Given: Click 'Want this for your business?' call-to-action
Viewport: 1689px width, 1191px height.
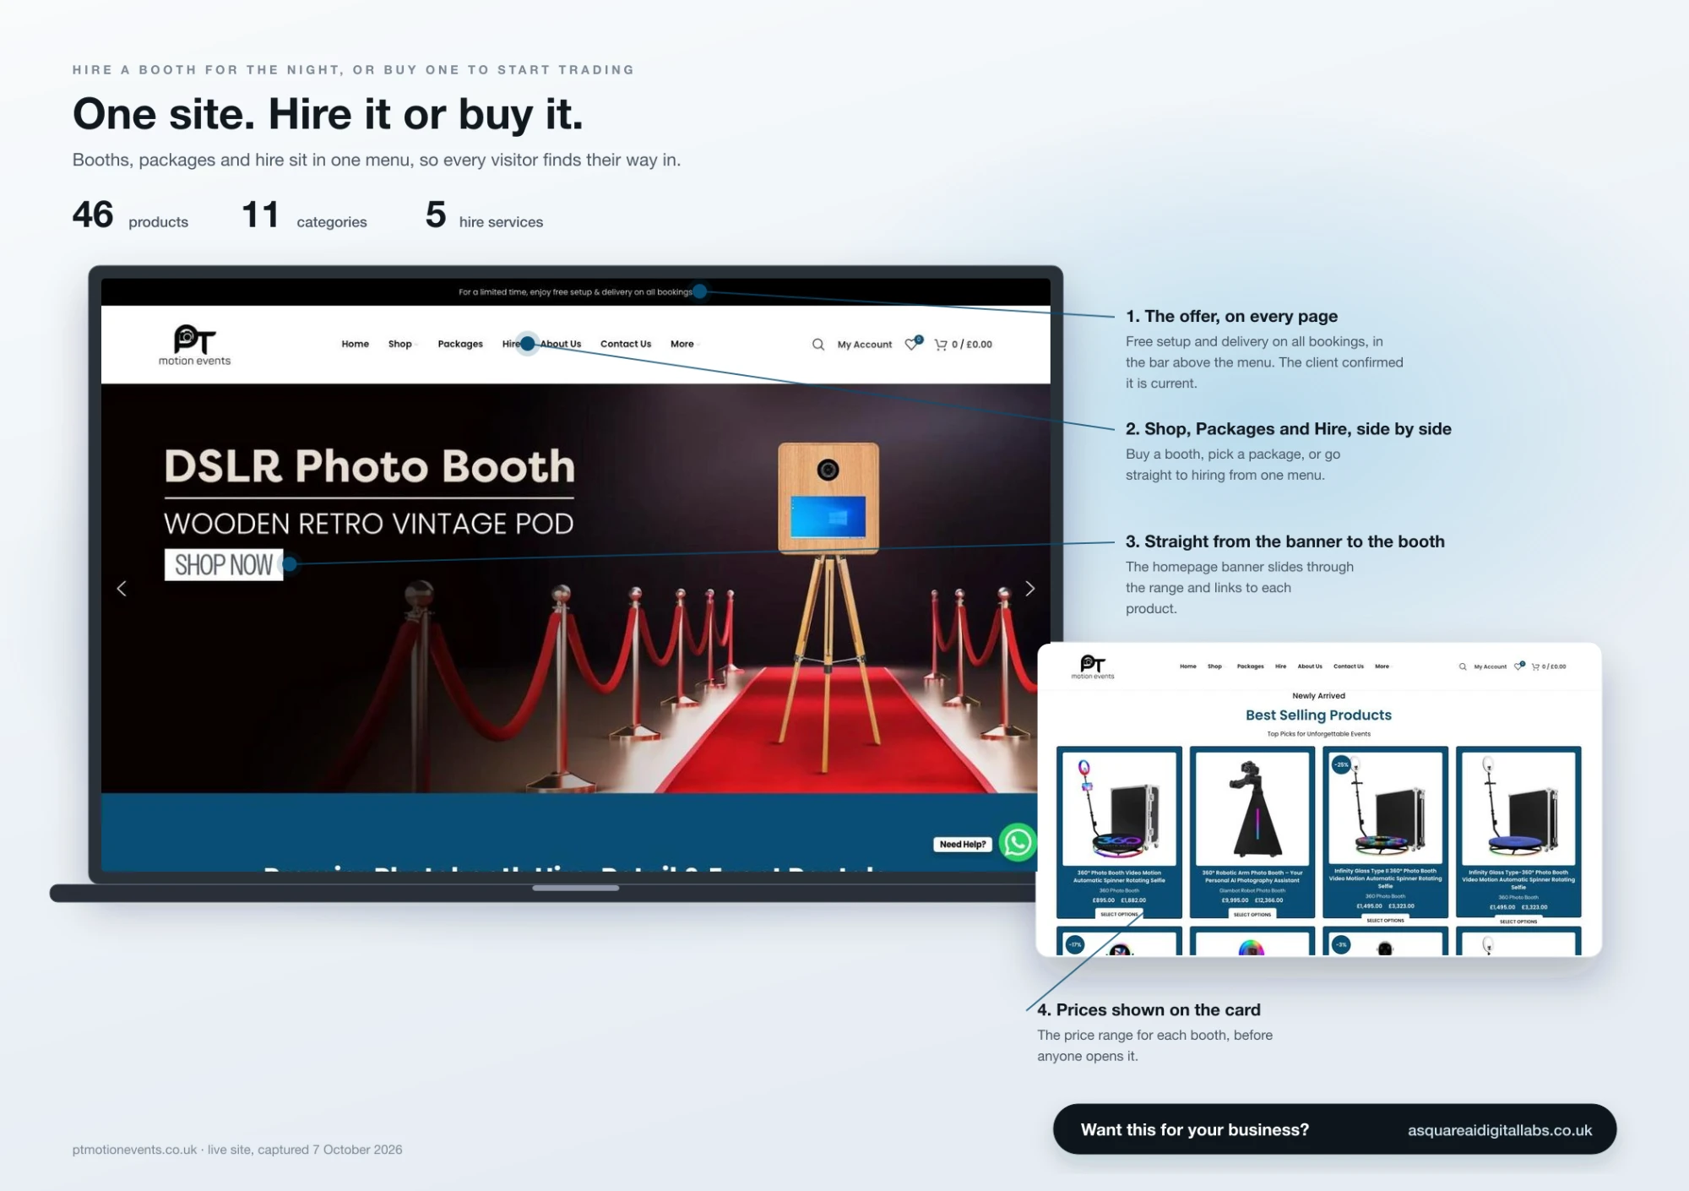Looking at the screenshot, I should [x=1195, y=1130].
